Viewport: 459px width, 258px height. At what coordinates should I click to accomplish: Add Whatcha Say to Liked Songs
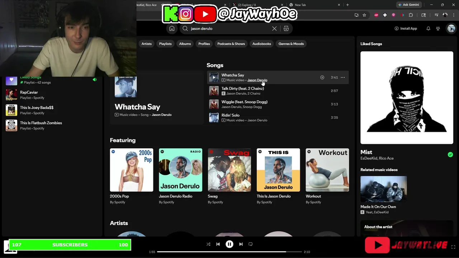(x=322, y=77)
